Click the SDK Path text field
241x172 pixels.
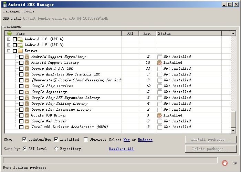pyautogui.click(x=66, y=19)
